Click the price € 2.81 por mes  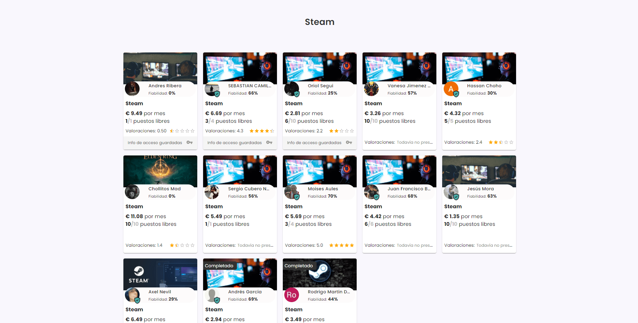304,113
